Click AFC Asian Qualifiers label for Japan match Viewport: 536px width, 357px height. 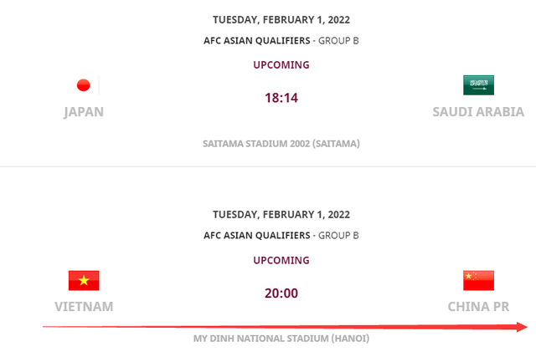(x=258, y=40)
